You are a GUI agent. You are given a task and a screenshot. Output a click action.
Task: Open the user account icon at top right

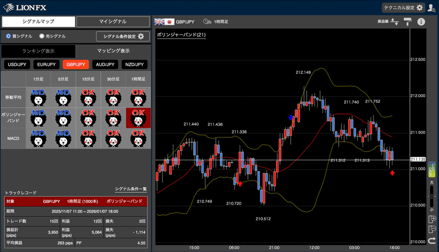point(431,8)
